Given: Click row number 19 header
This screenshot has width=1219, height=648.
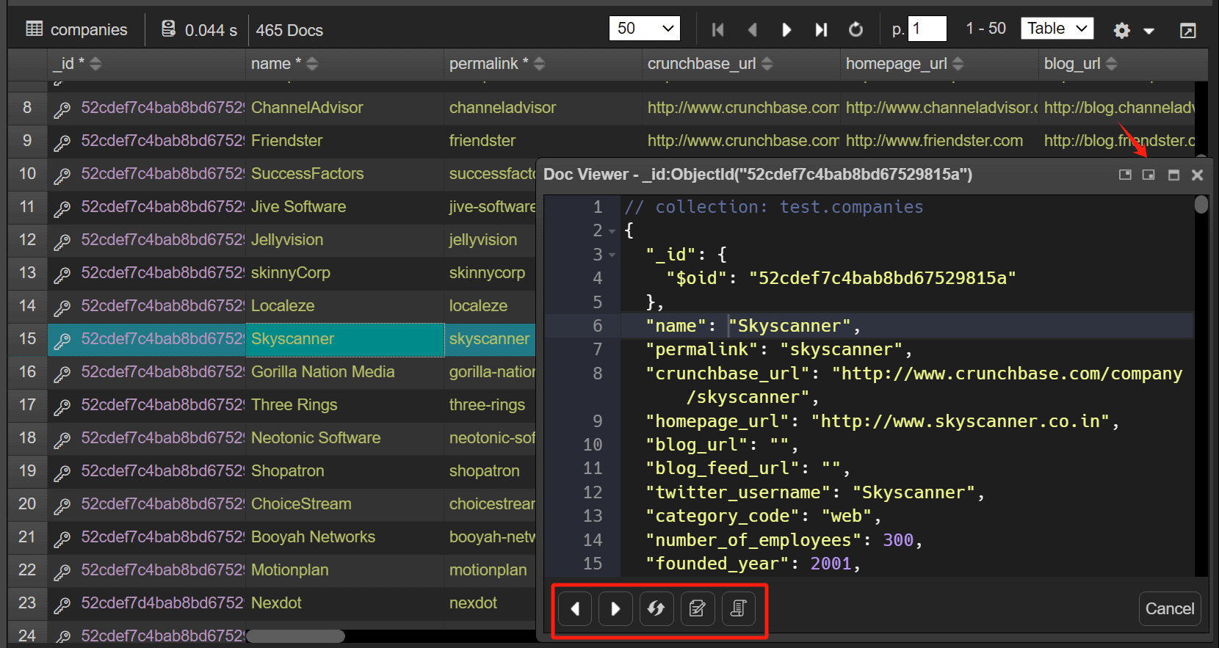Looking at the screenshot, I should (27, 471).
